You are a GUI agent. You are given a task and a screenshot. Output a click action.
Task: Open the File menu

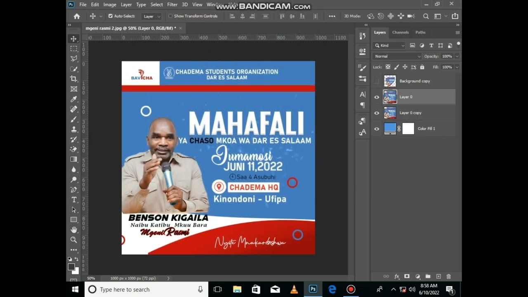83,5
